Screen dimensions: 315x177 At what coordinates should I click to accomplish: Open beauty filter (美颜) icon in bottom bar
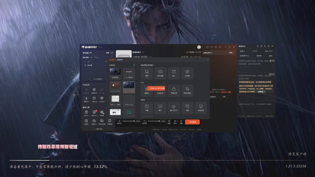click(169, 122)
